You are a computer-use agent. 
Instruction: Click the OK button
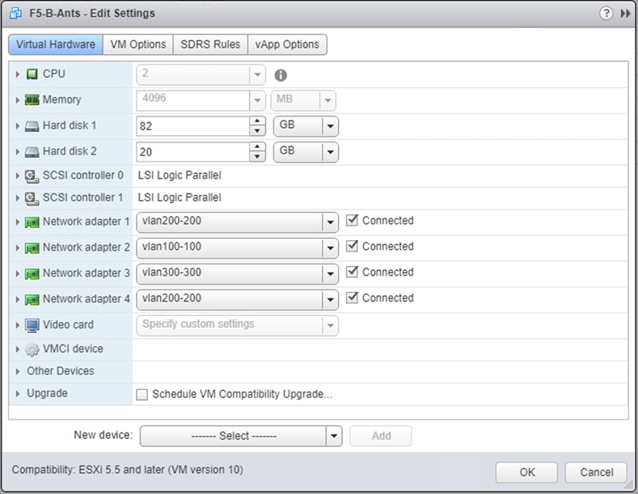click(527, 472)
